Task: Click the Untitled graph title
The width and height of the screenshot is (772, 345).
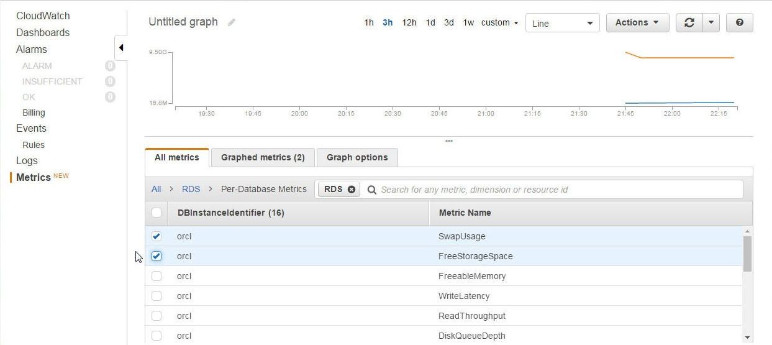Action: (183, 22)
